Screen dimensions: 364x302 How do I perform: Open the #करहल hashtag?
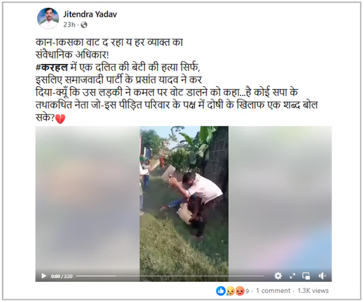[x=52, y=68]
